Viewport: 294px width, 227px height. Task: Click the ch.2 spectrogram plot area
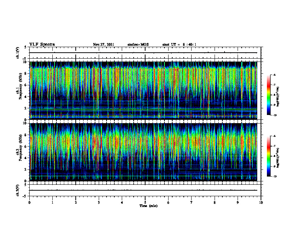tap(143, 152)
